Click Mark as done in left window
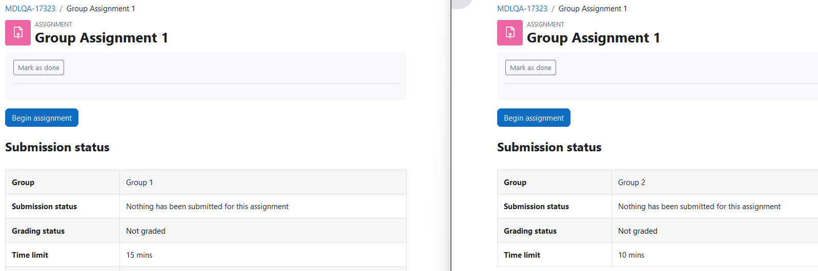The image size is (818, 271). pos(38,67)
